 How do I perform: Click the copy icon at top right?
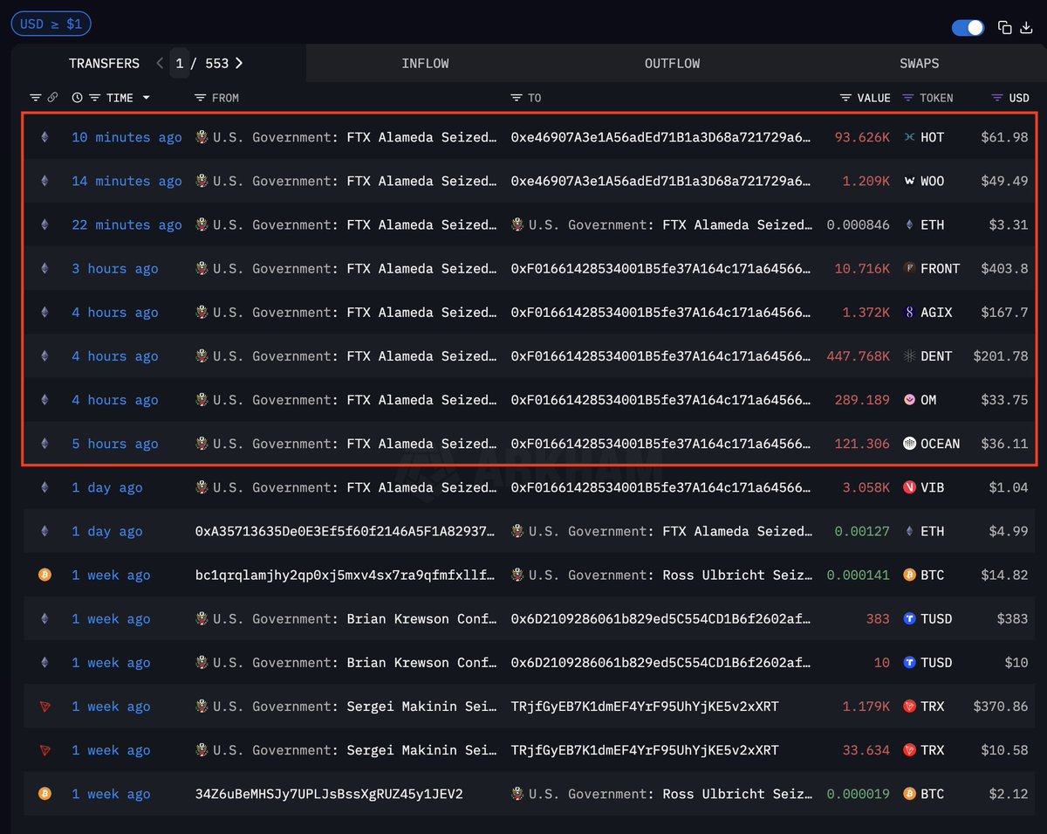click(x=1005, y=28)
